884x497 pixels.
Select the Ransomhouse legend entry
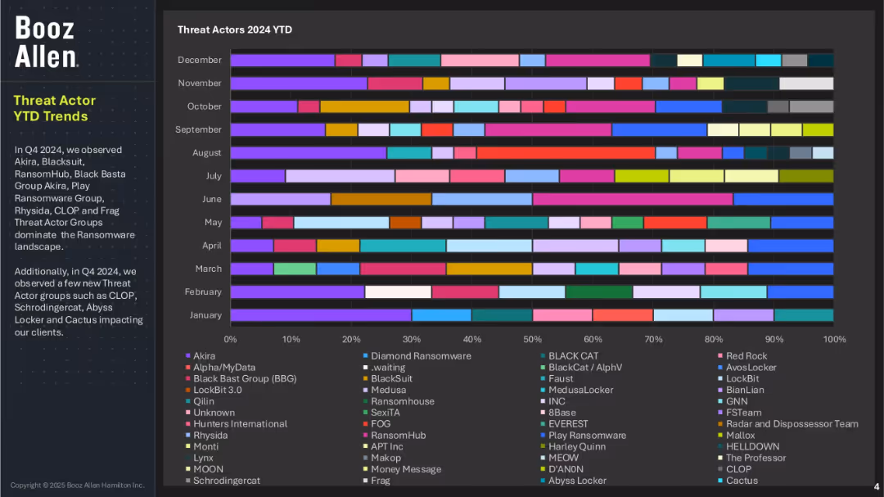[399, 401]
